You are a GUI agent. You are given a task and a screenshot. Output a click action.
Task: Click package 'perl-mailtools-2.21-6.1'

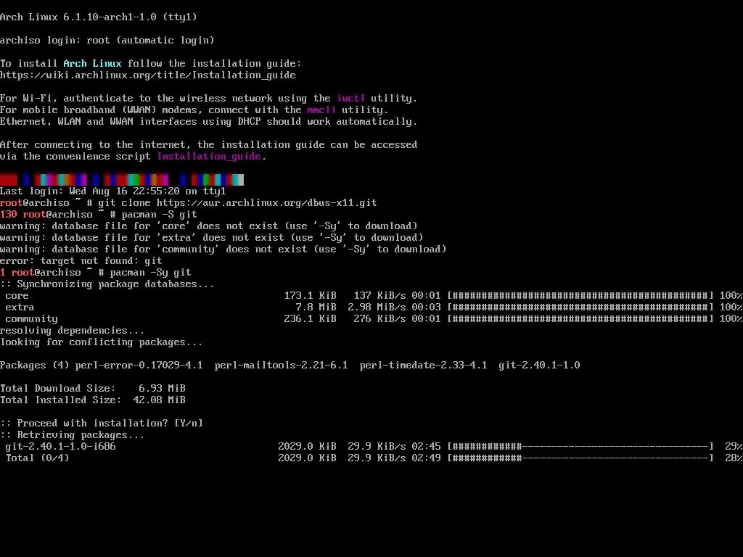coord(281,366)
